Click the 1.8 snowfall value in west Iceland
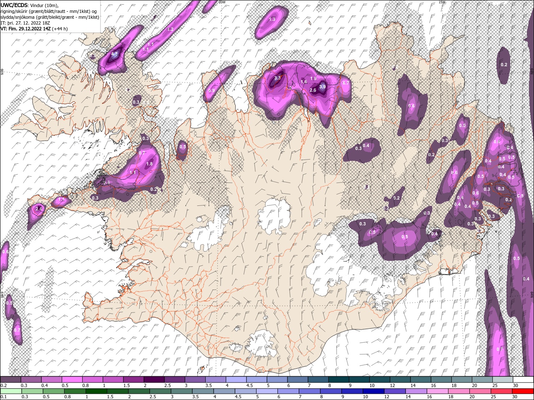 (x=149, y=164)
